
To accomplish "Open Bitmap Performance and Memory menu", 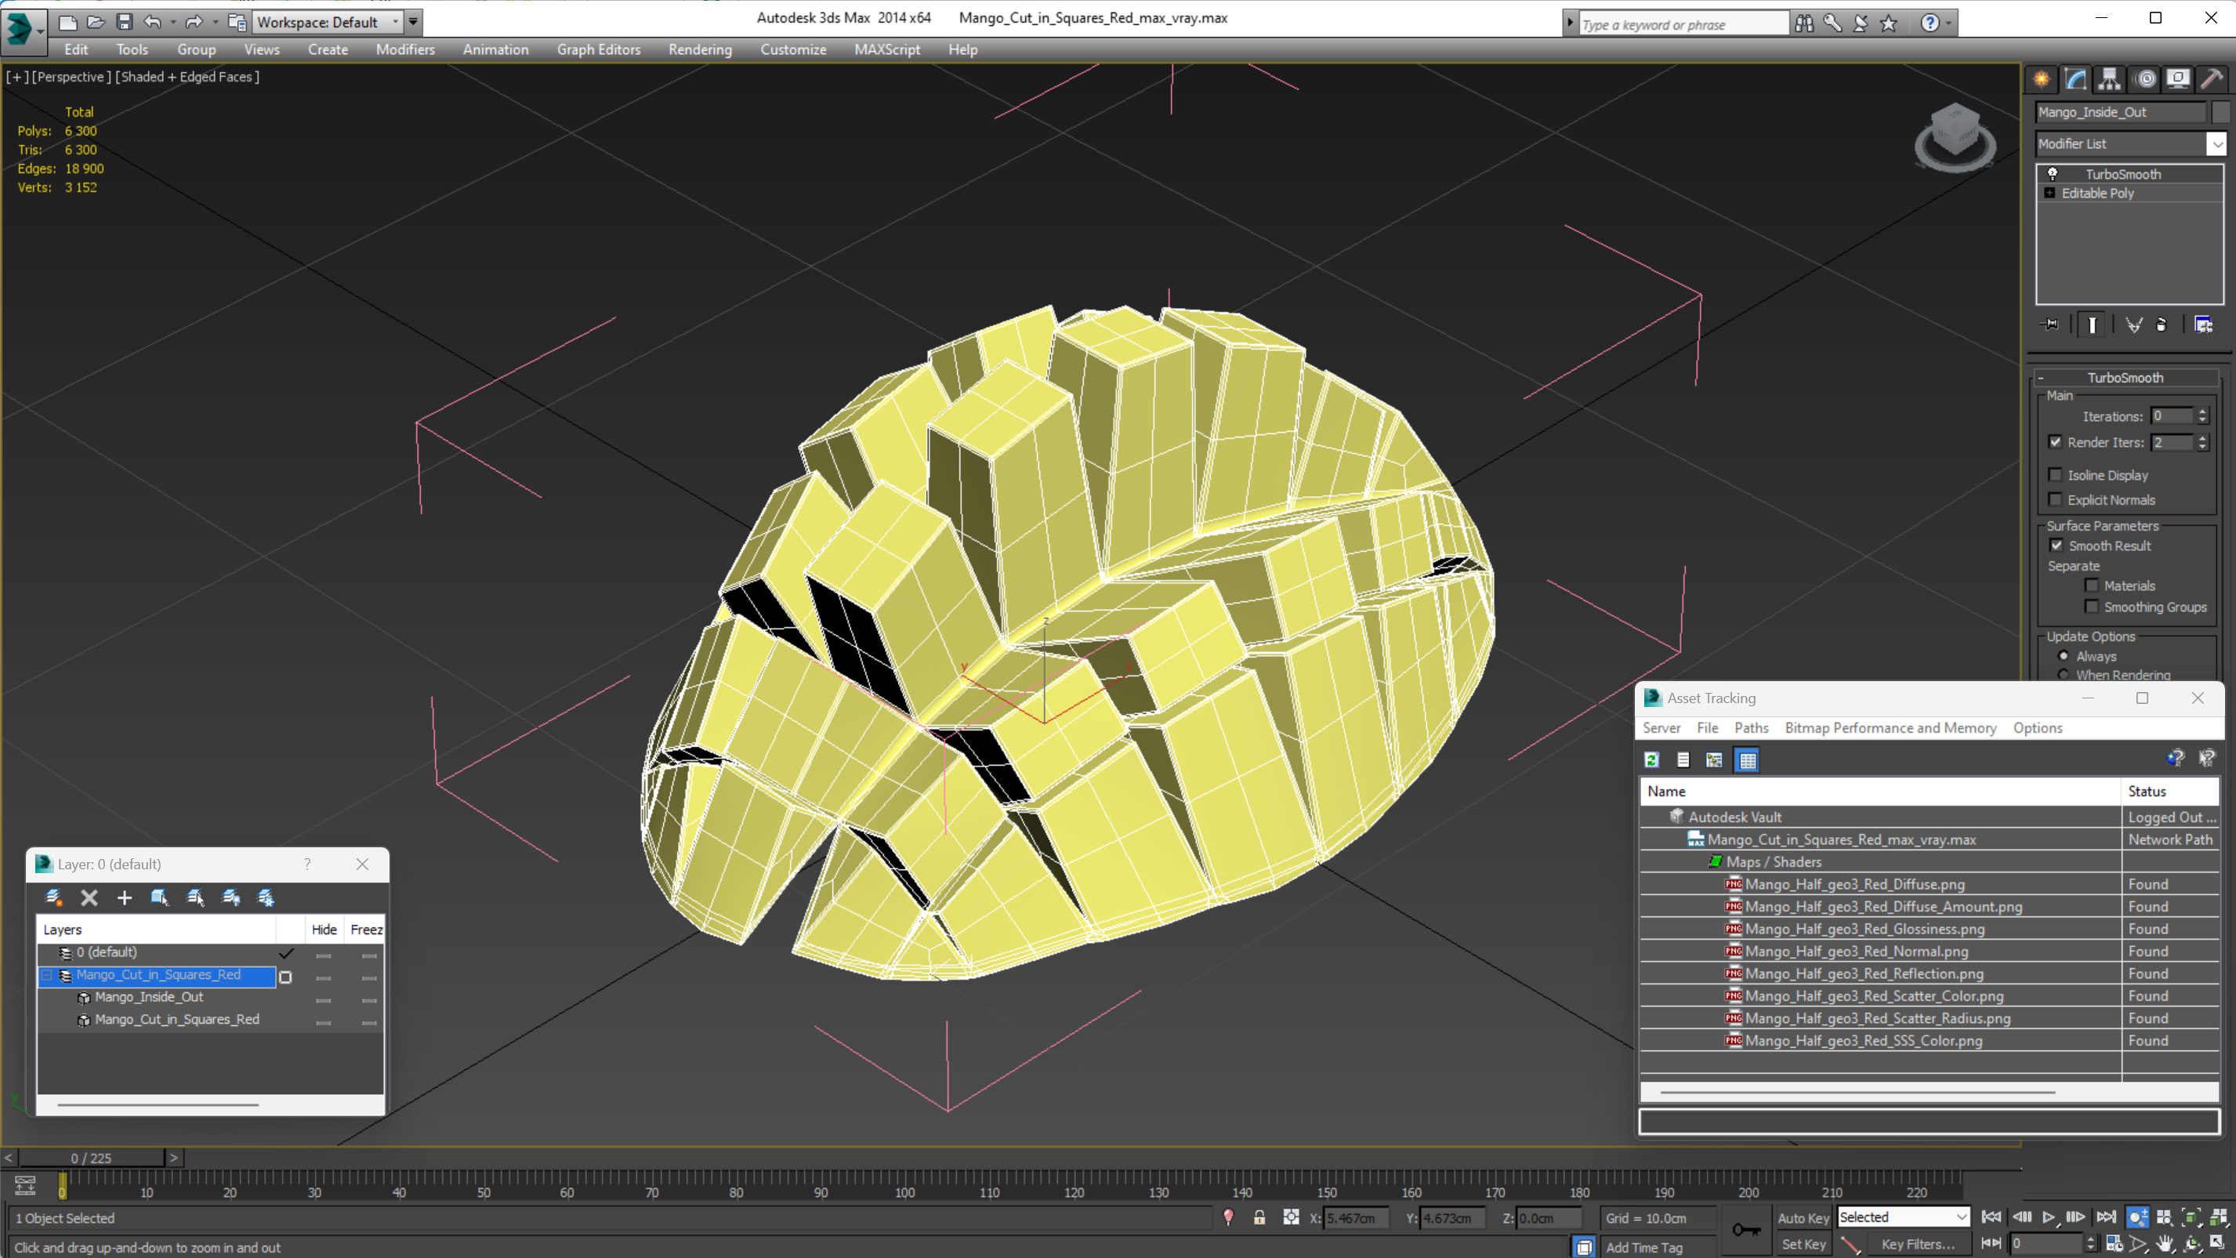I will tap(1890, 727).
